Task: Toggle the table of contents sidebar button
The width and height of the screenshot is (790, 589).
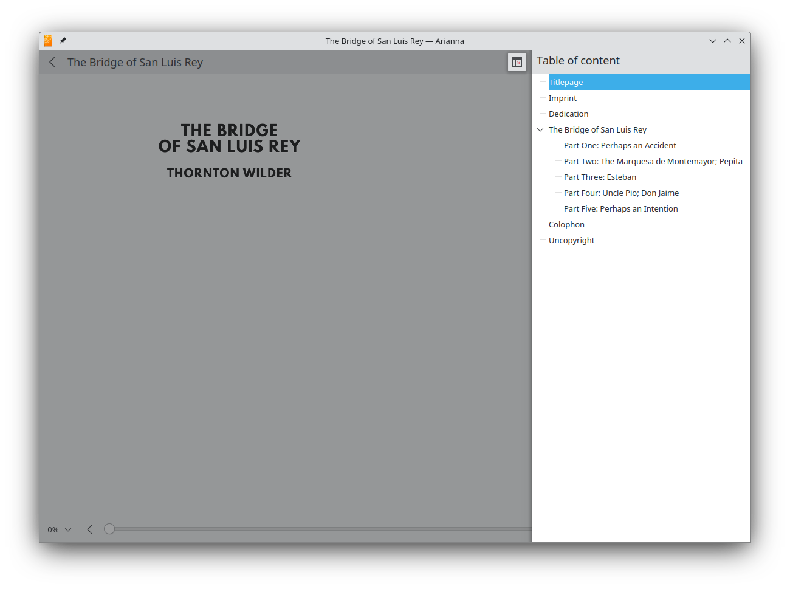Action: pos(517,62)
